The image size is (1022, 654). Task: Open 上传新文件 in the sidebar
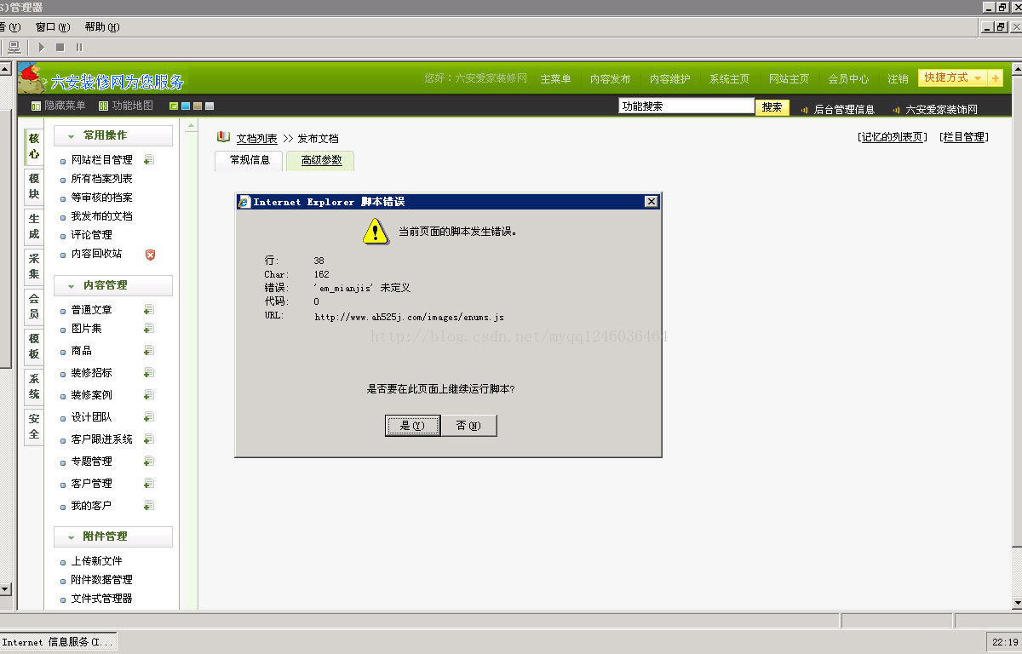(x=96, y=561)
